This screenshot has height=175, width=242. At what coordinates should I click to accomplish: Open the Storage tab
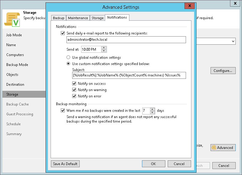(x=97, y=18)
